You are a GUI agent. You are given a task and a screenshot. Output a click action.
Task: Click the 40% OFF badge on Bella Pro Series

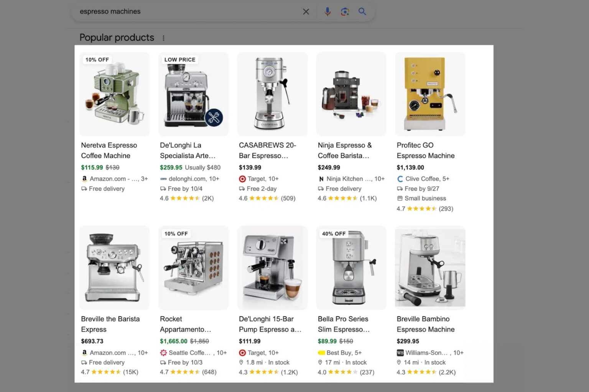pyautogui.click(x=334, y=234)
